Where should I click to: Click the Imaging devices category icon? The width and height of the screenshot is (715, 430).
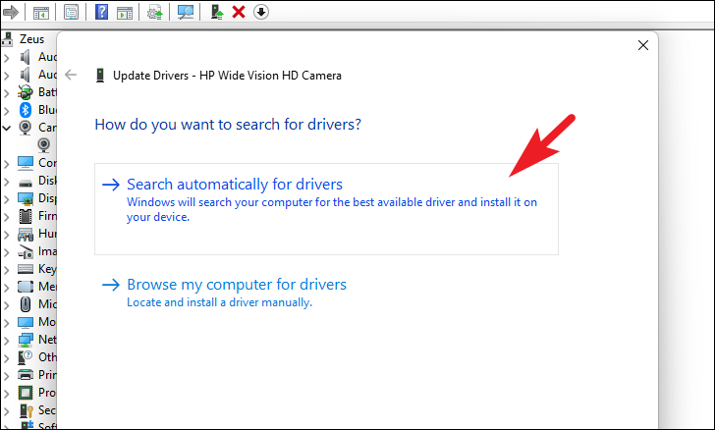[26, 251]
